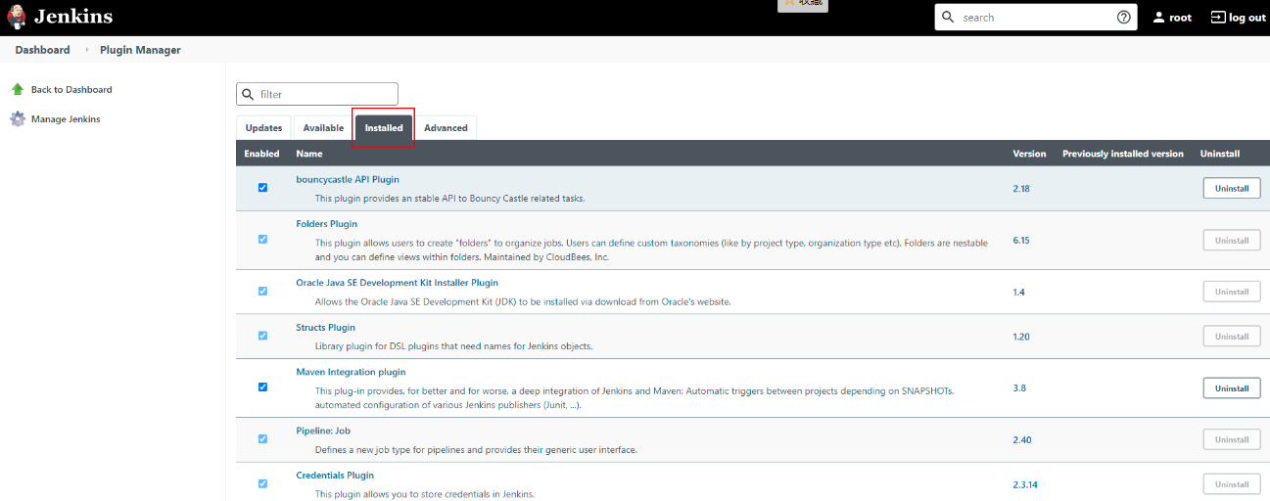1270x501 pixels.
Task: Disable the Maven Integration plugin checkbox
Action: [x=262, y=387]
